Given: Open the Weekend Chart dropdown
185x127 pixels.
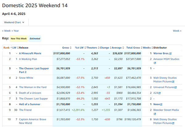Looking at the screenshot, I should (x=14, y=22).
